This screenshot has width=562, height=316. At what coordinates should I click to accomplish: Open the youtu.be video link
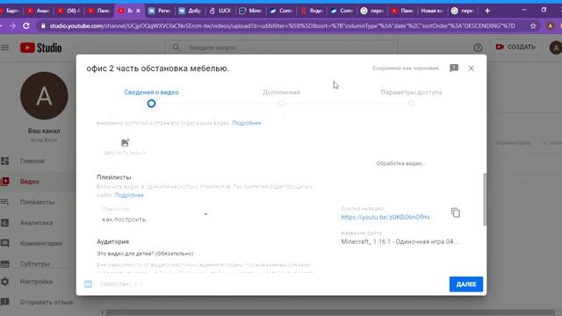click(x=385, y=217)
